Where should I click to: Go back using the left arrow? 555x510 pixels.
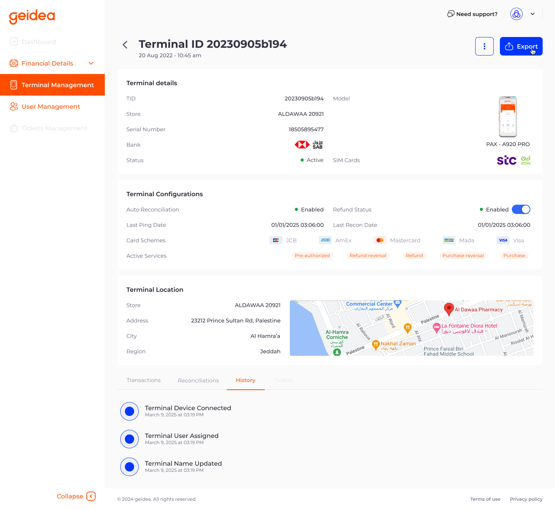pos(125,45)
